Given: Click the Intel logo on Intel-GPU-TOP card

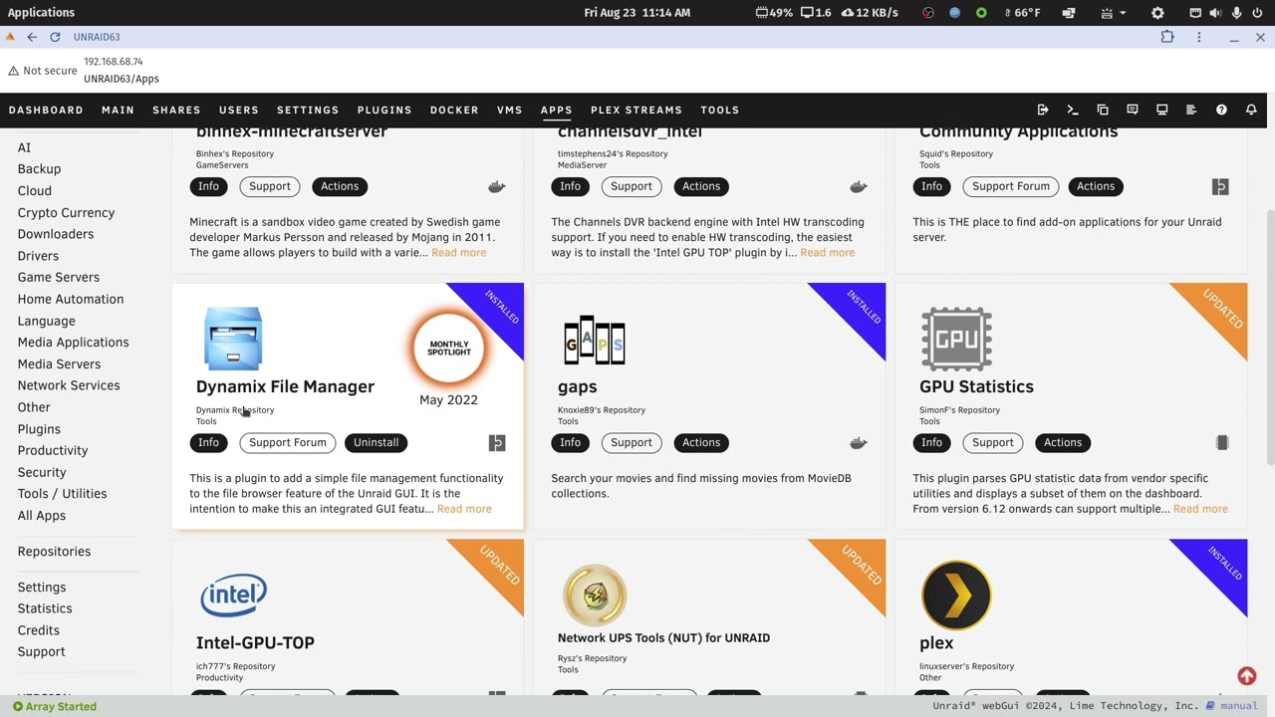Looking at the screenshot, I should (233, 595).
